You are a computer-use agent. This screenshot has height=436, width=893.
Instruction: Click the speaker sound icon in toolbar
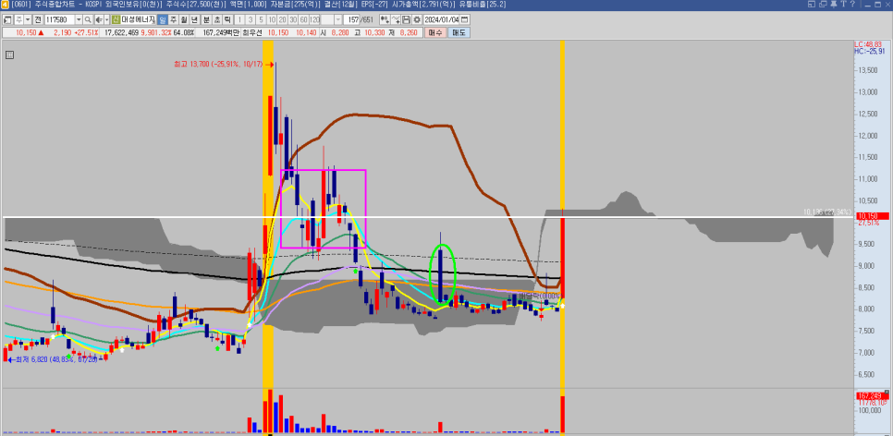98,19
